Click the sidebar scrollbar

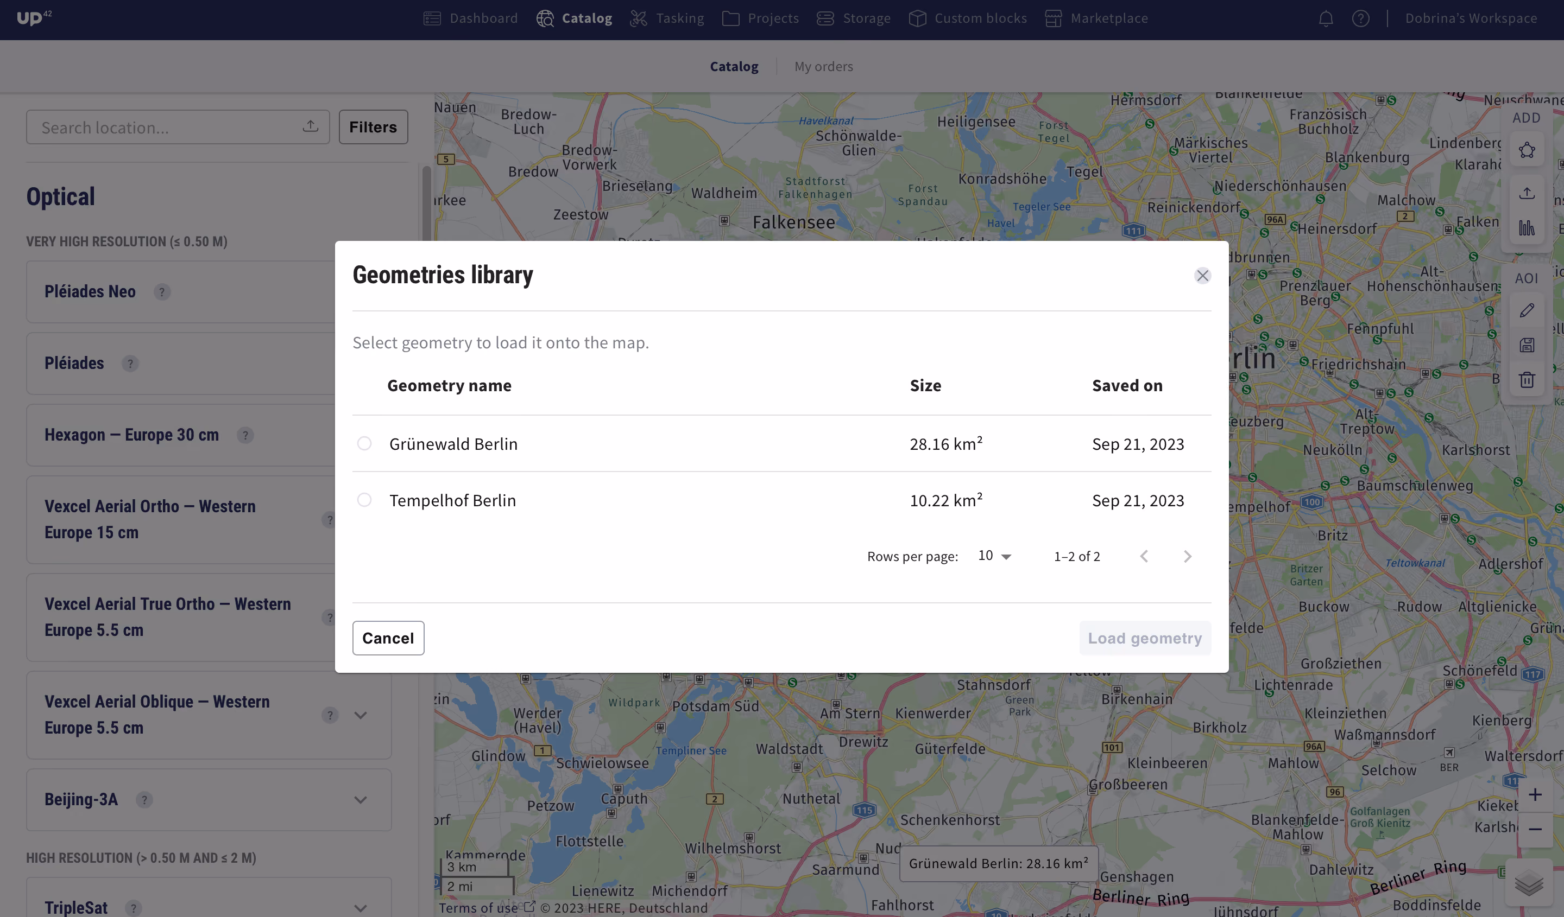[426, 202]
